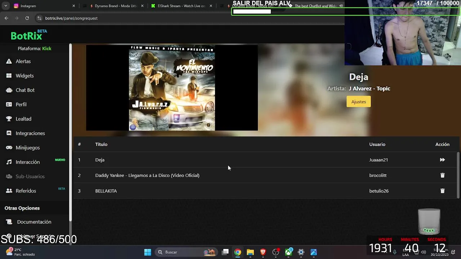The image size is (461, 259).
Task: Click the sidebar vertical scrollbar
Action: [x=71, y=132]
